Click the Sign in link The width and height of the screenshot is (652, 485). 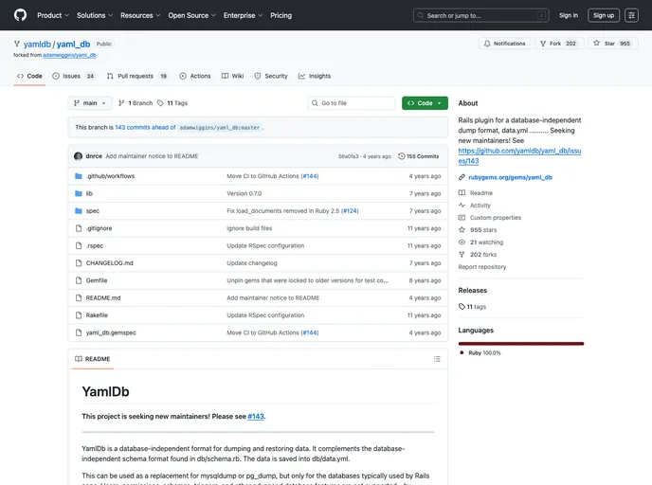click(x=568, y=15)
